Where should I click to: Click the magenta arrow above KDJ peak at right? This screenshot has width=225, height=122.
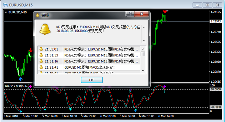pos(165,86)
